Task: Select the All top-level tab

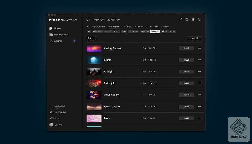Action: pos(88,20)
